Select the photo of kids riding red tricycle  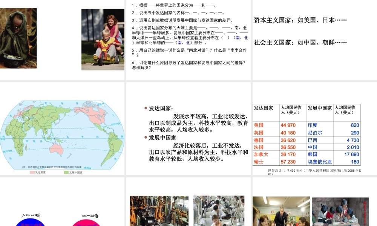coord(103,40)
